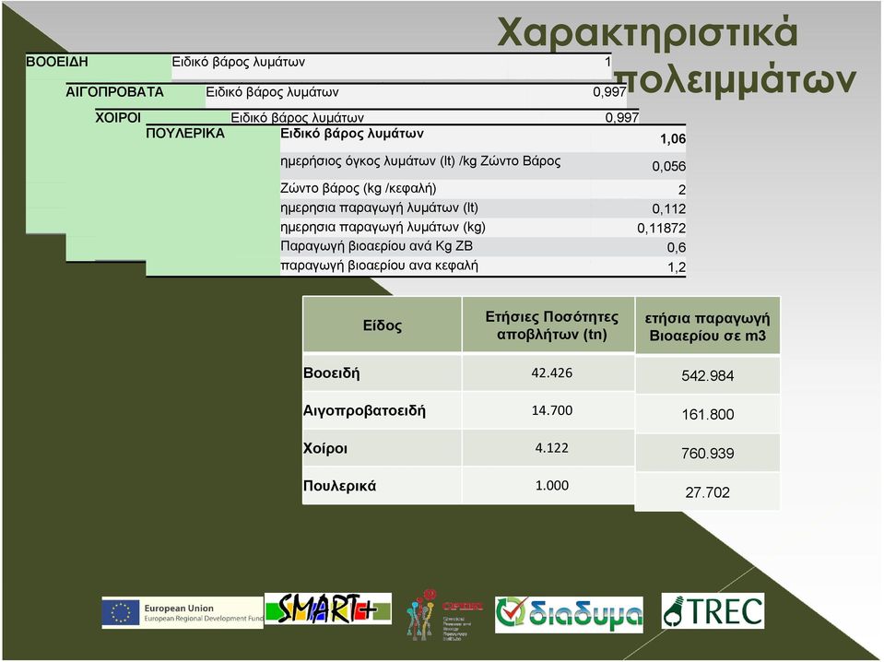Image resolution: width=884 pixels, height=662 pixels.
Task: Click the ΑΙΓΟΠΡΟΒΑΤΑ heading
Action: tap(114, 92)
